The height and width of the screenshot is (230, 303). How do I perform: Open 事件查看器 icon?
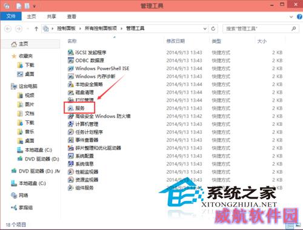[70, 140]
